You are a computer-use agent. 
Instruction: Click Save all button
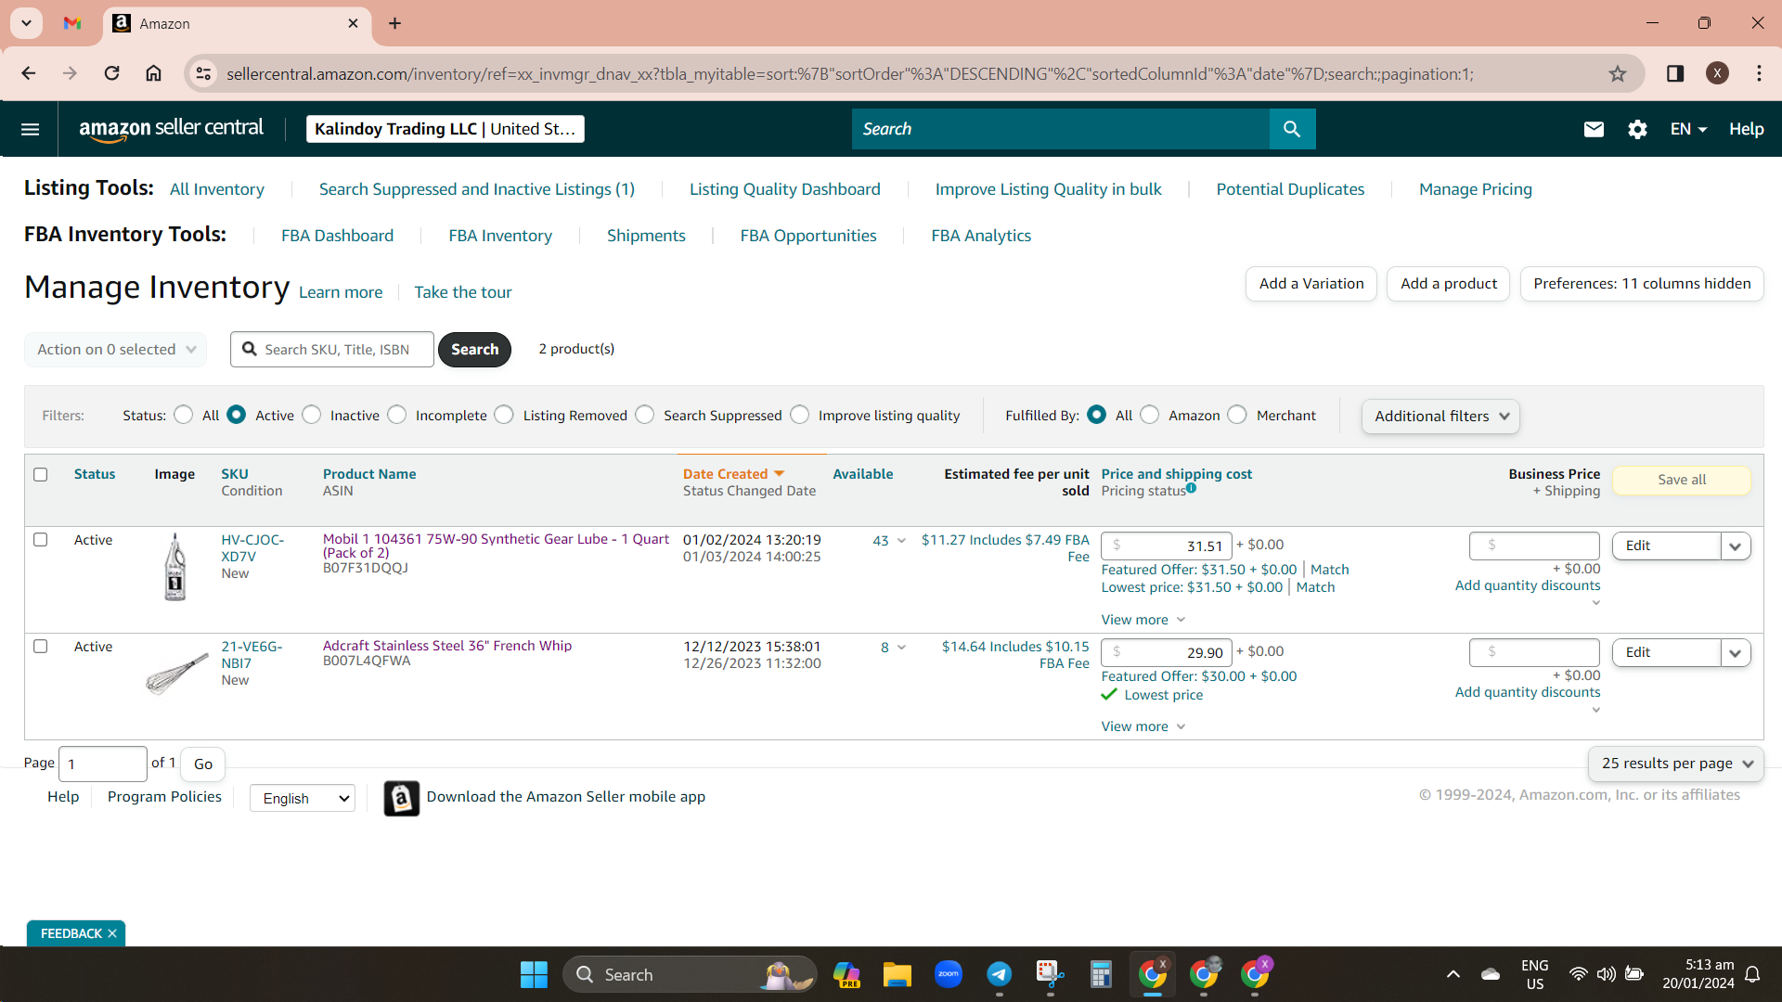(1682, 480)
